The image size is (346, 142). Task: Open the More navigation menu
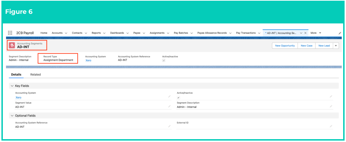316,33
